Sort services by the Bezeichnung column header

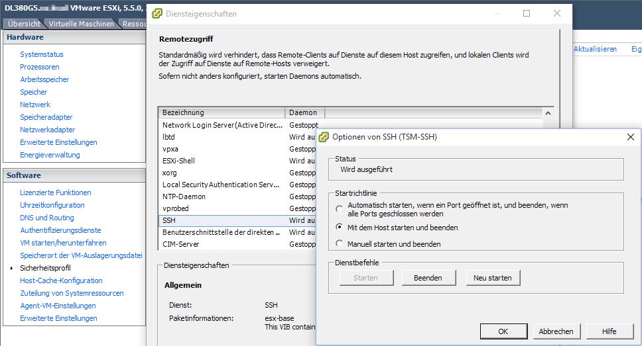(222, 112)
